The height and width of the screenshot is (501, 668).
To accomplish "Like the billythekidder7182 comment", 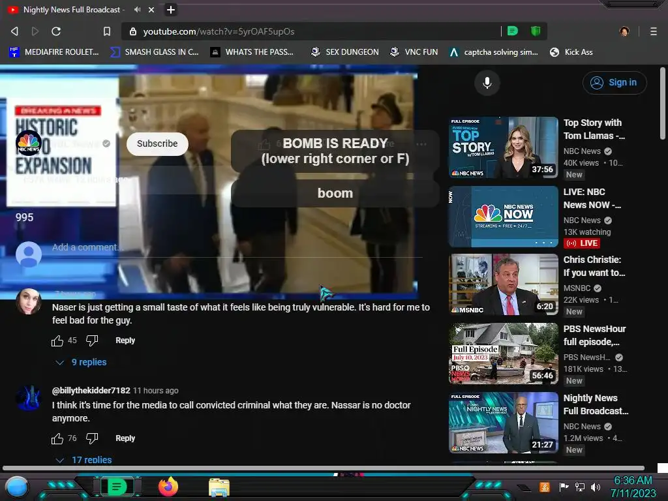I will pos(57,438).
